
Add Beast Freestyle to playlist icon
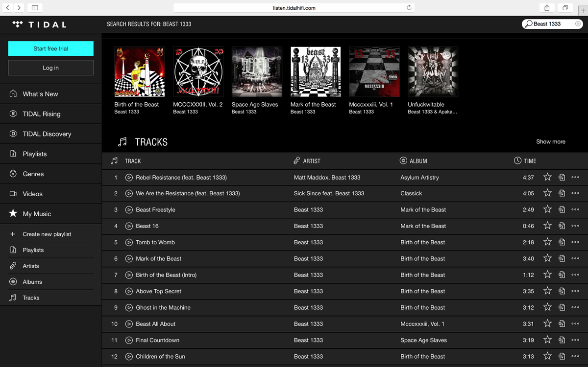(562, 209)
